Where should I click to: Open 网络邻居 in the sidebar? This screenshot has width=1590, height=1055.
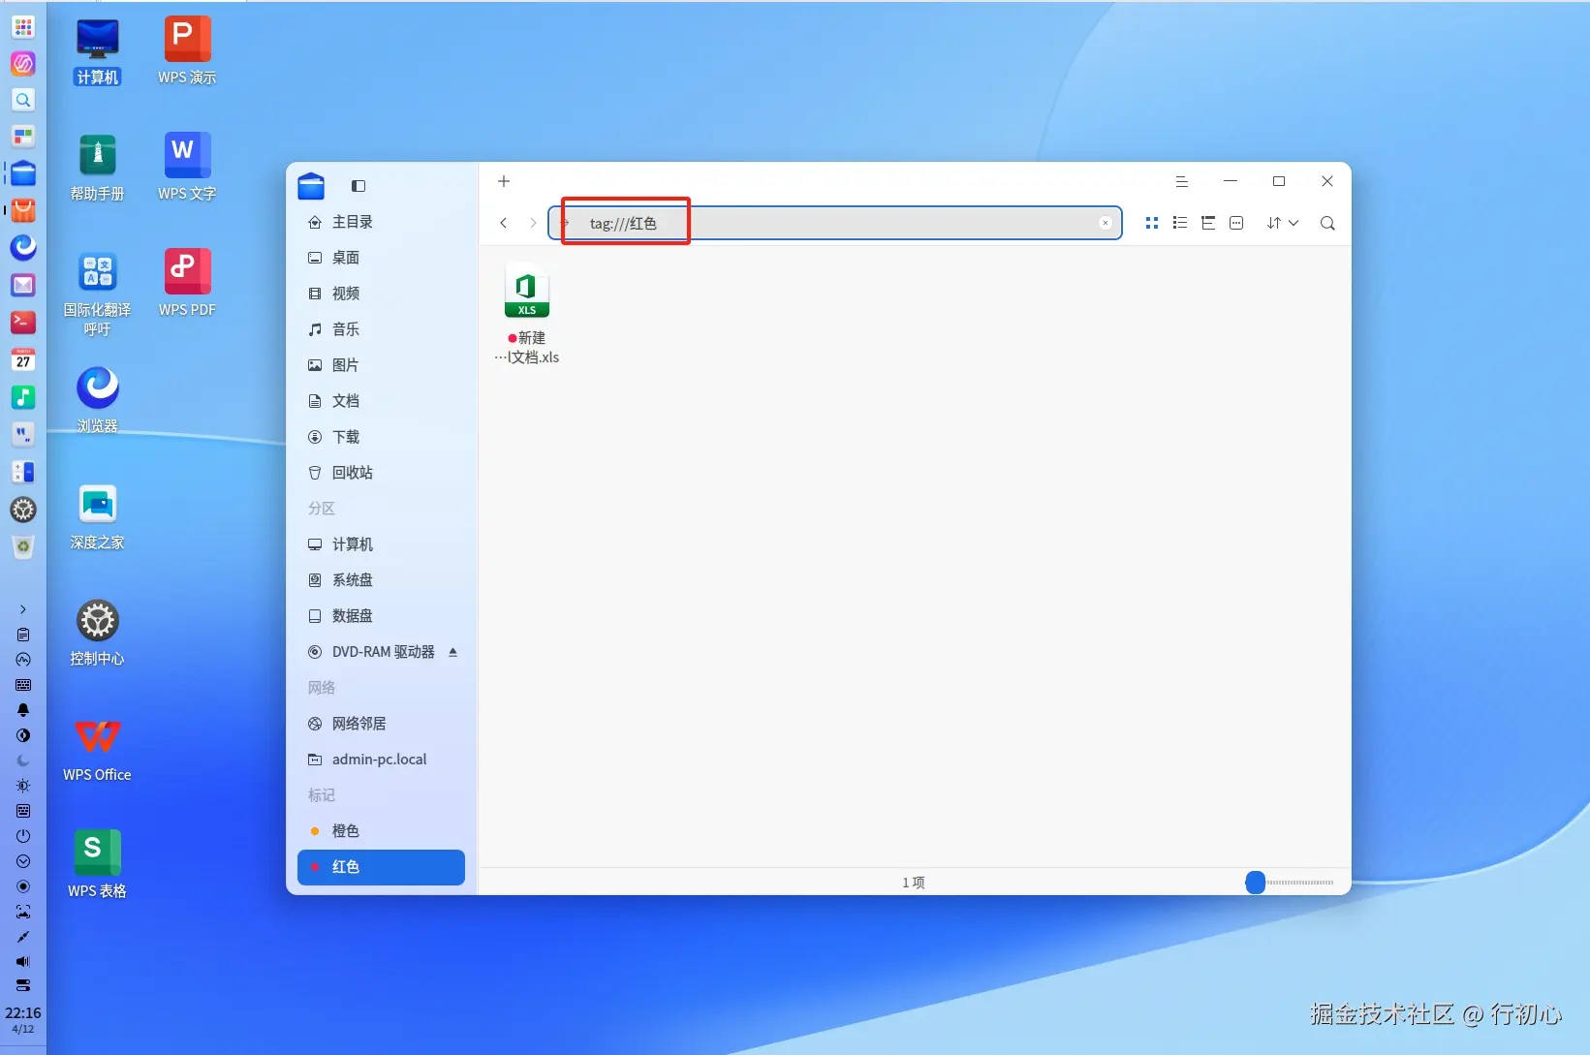point(381,724)
